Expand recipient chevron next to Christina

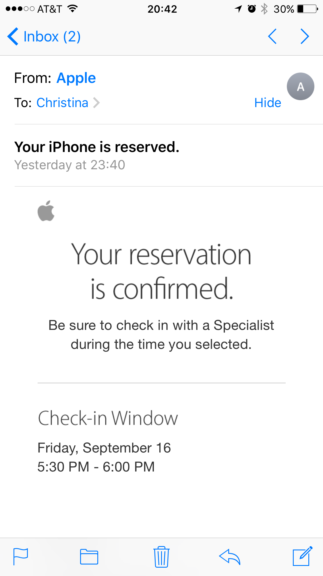pos(96,103)
